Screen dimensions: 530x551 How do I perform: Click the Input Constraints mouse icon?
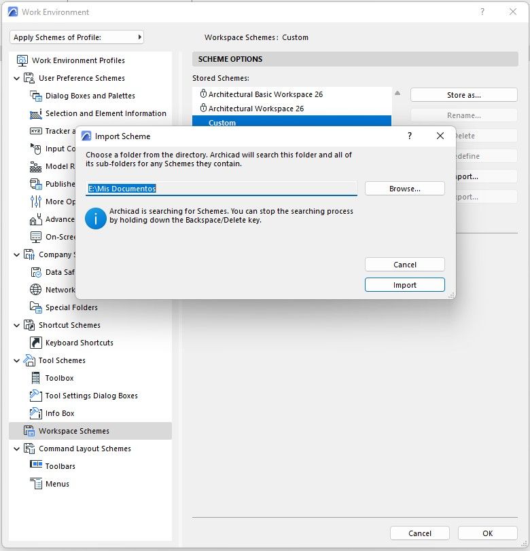coord(36,149)
